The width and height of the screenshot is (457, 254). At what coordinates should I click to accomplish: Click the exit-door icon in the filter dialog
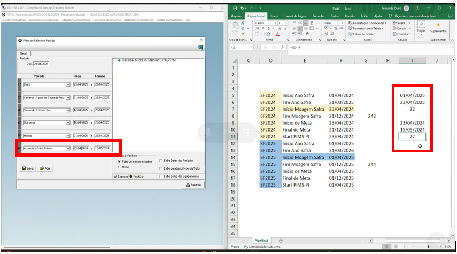pyautogui.click(x=200, y=47)
